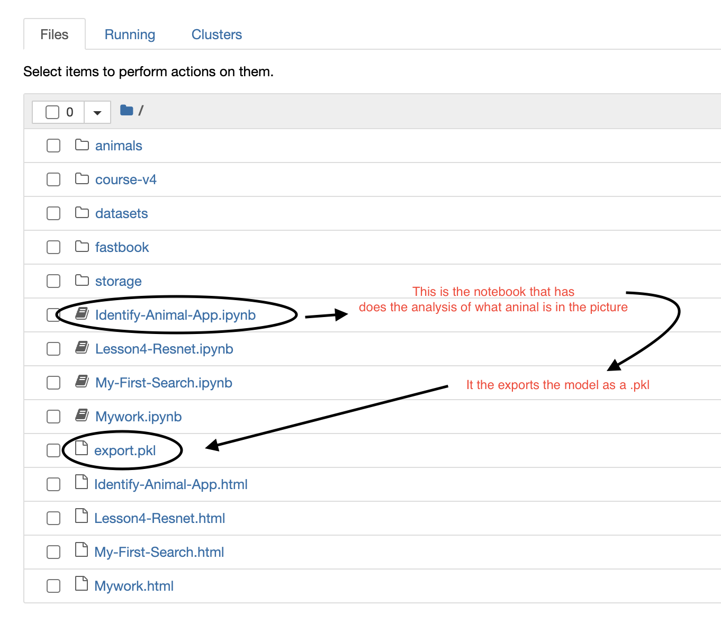Open the Identify-Animal-App.ipynb notebook
This screenshot has height=632, width=721.
(x=175, y=315)
